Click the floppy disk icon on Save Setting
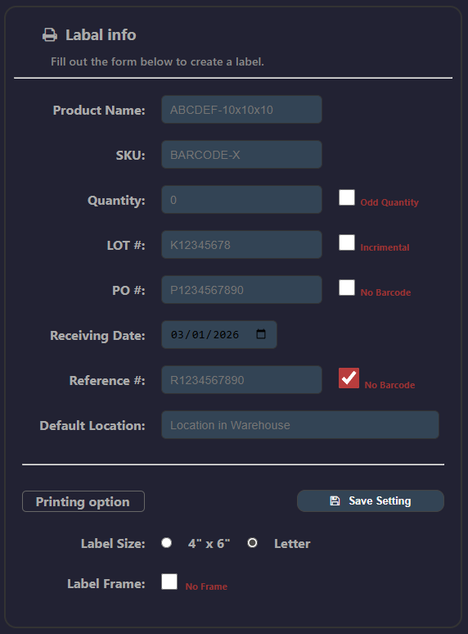Image resolution: width=468 pixels, height=634 pixels. [x=335, y=501]
